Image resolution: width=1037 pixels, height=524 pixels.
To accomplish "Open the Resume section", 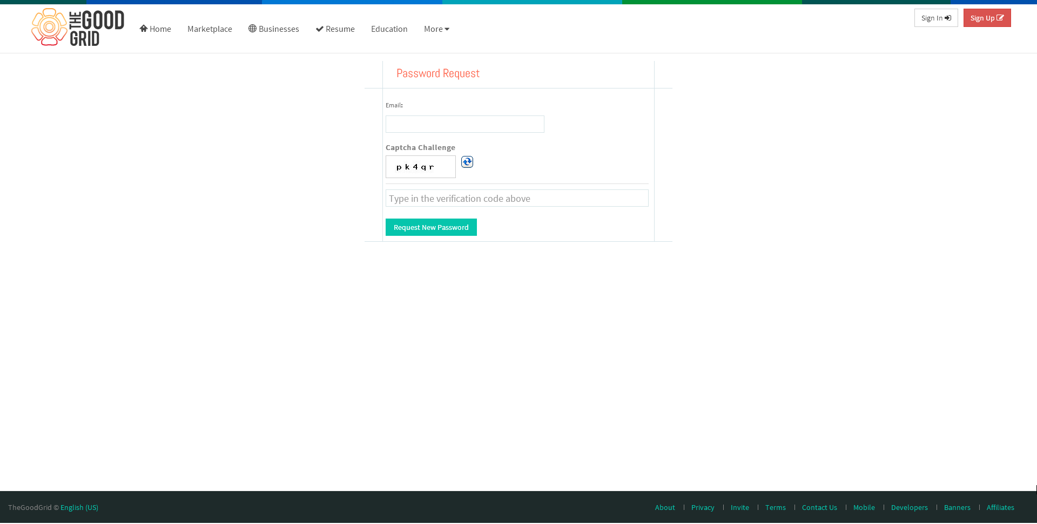I will click(335, 29).
